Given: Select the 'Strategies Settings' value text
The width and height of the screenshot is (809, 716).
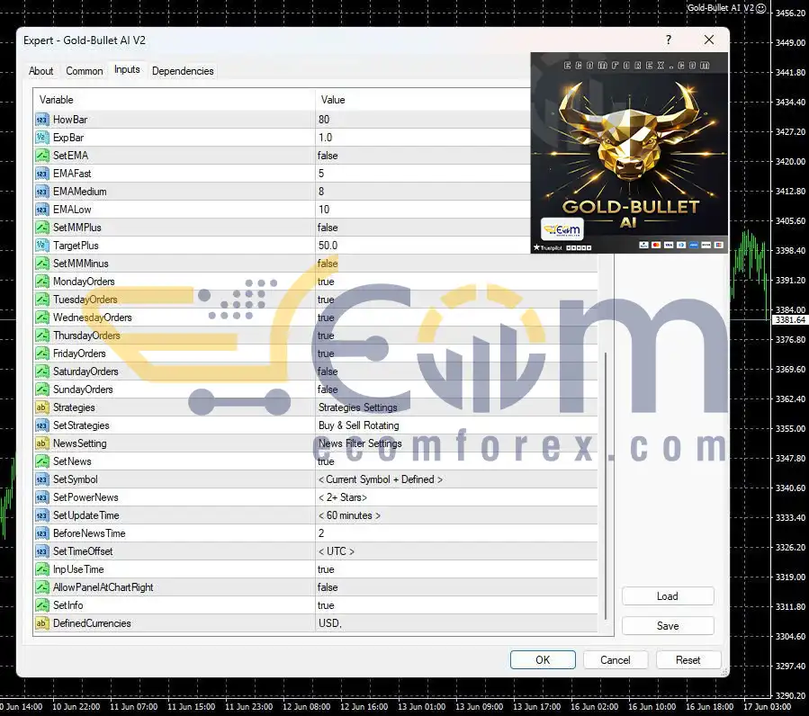Looking at the screenshot, I should (x=357, y=407).
